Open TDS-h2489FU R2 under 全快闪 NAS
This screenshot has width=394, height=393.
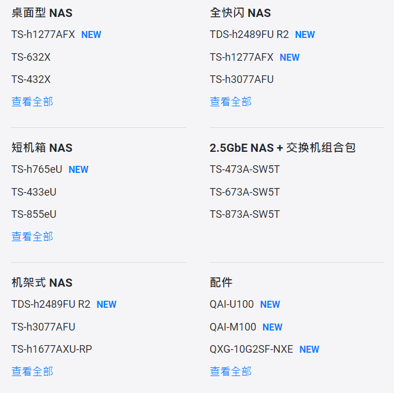click(x=249, y=34)
